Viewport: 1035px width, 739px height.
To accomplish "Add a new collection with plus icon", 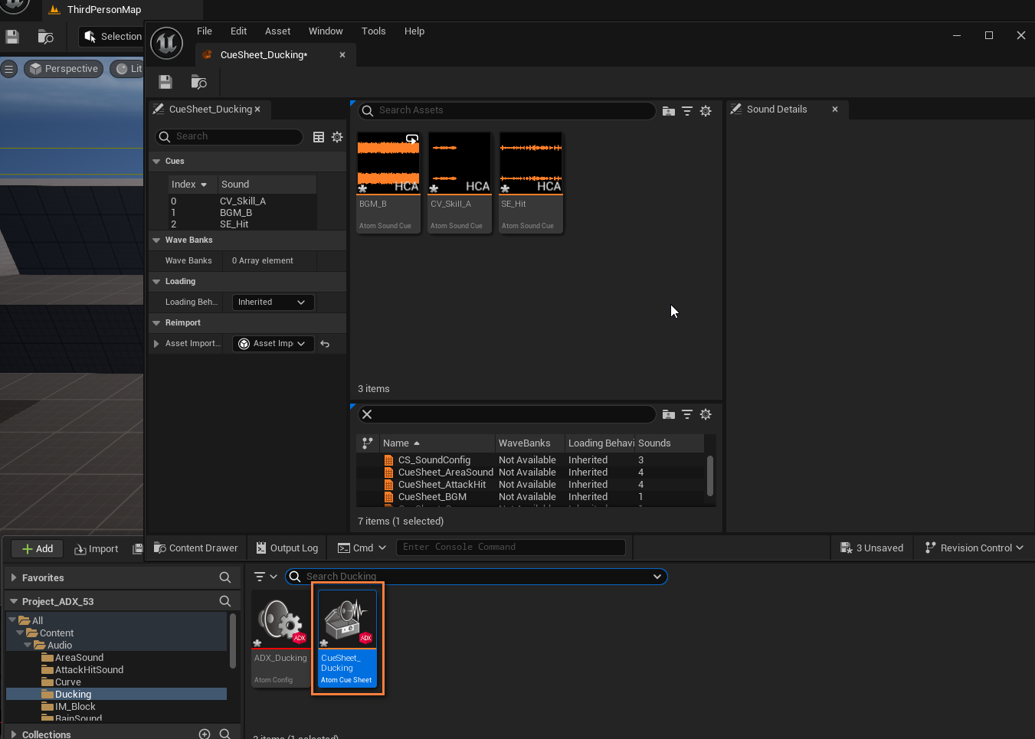I will pyautogui.click(x=205, y=734).
